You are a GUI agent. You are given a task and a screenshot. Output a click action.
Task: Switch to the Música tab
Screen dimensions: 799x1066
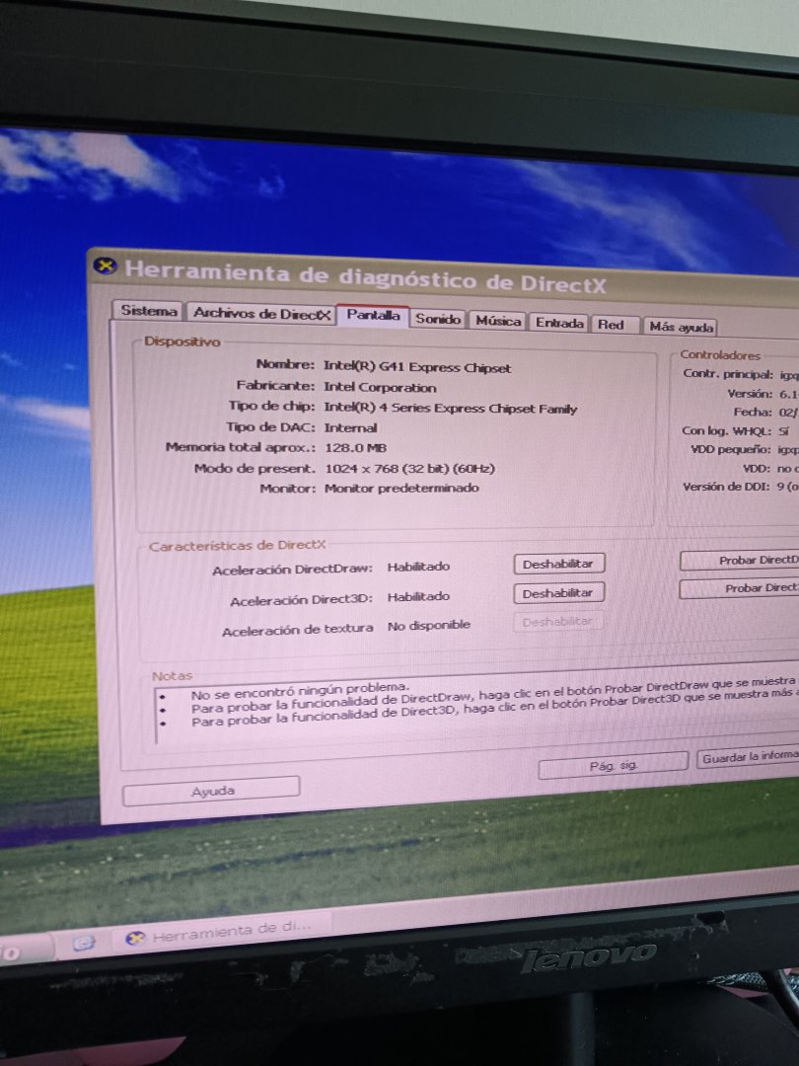498,321
